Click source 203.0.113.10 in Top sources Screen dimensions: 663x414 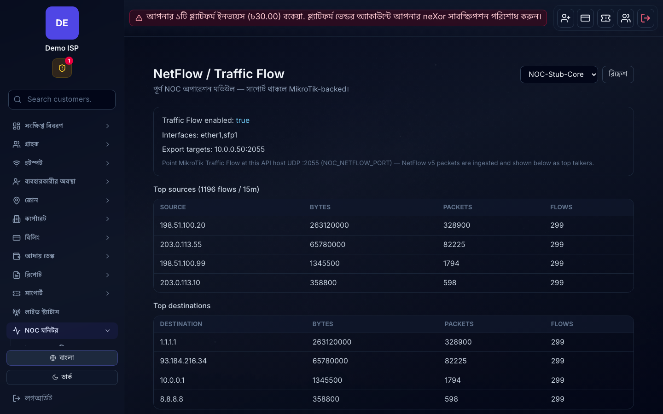tap(180, 283)
